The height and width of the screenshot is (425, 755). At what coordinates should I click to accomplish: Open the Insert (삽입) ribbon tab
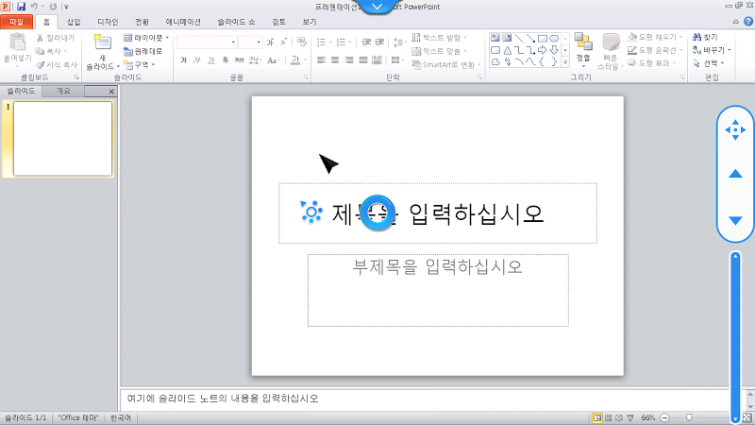pos(74,21)
